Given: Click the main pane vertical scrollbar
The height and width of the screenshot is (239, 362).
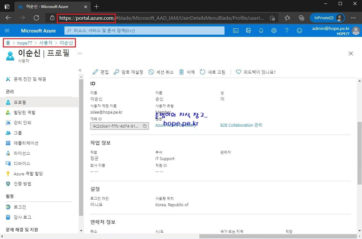Looking at the screenshot, I should coord(359,153).
